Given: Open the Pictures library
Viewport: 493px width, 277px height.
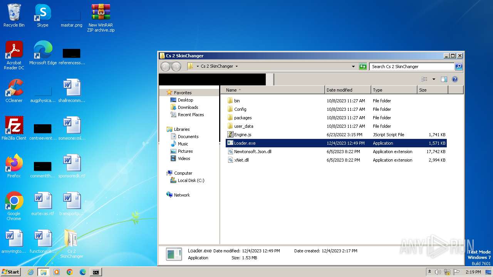Looking at the screenshot, I should [182, 151].
